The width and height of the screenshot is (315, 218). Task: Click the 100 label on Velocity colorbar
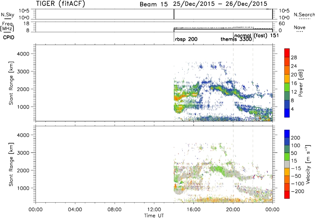(x=296, y=146)
